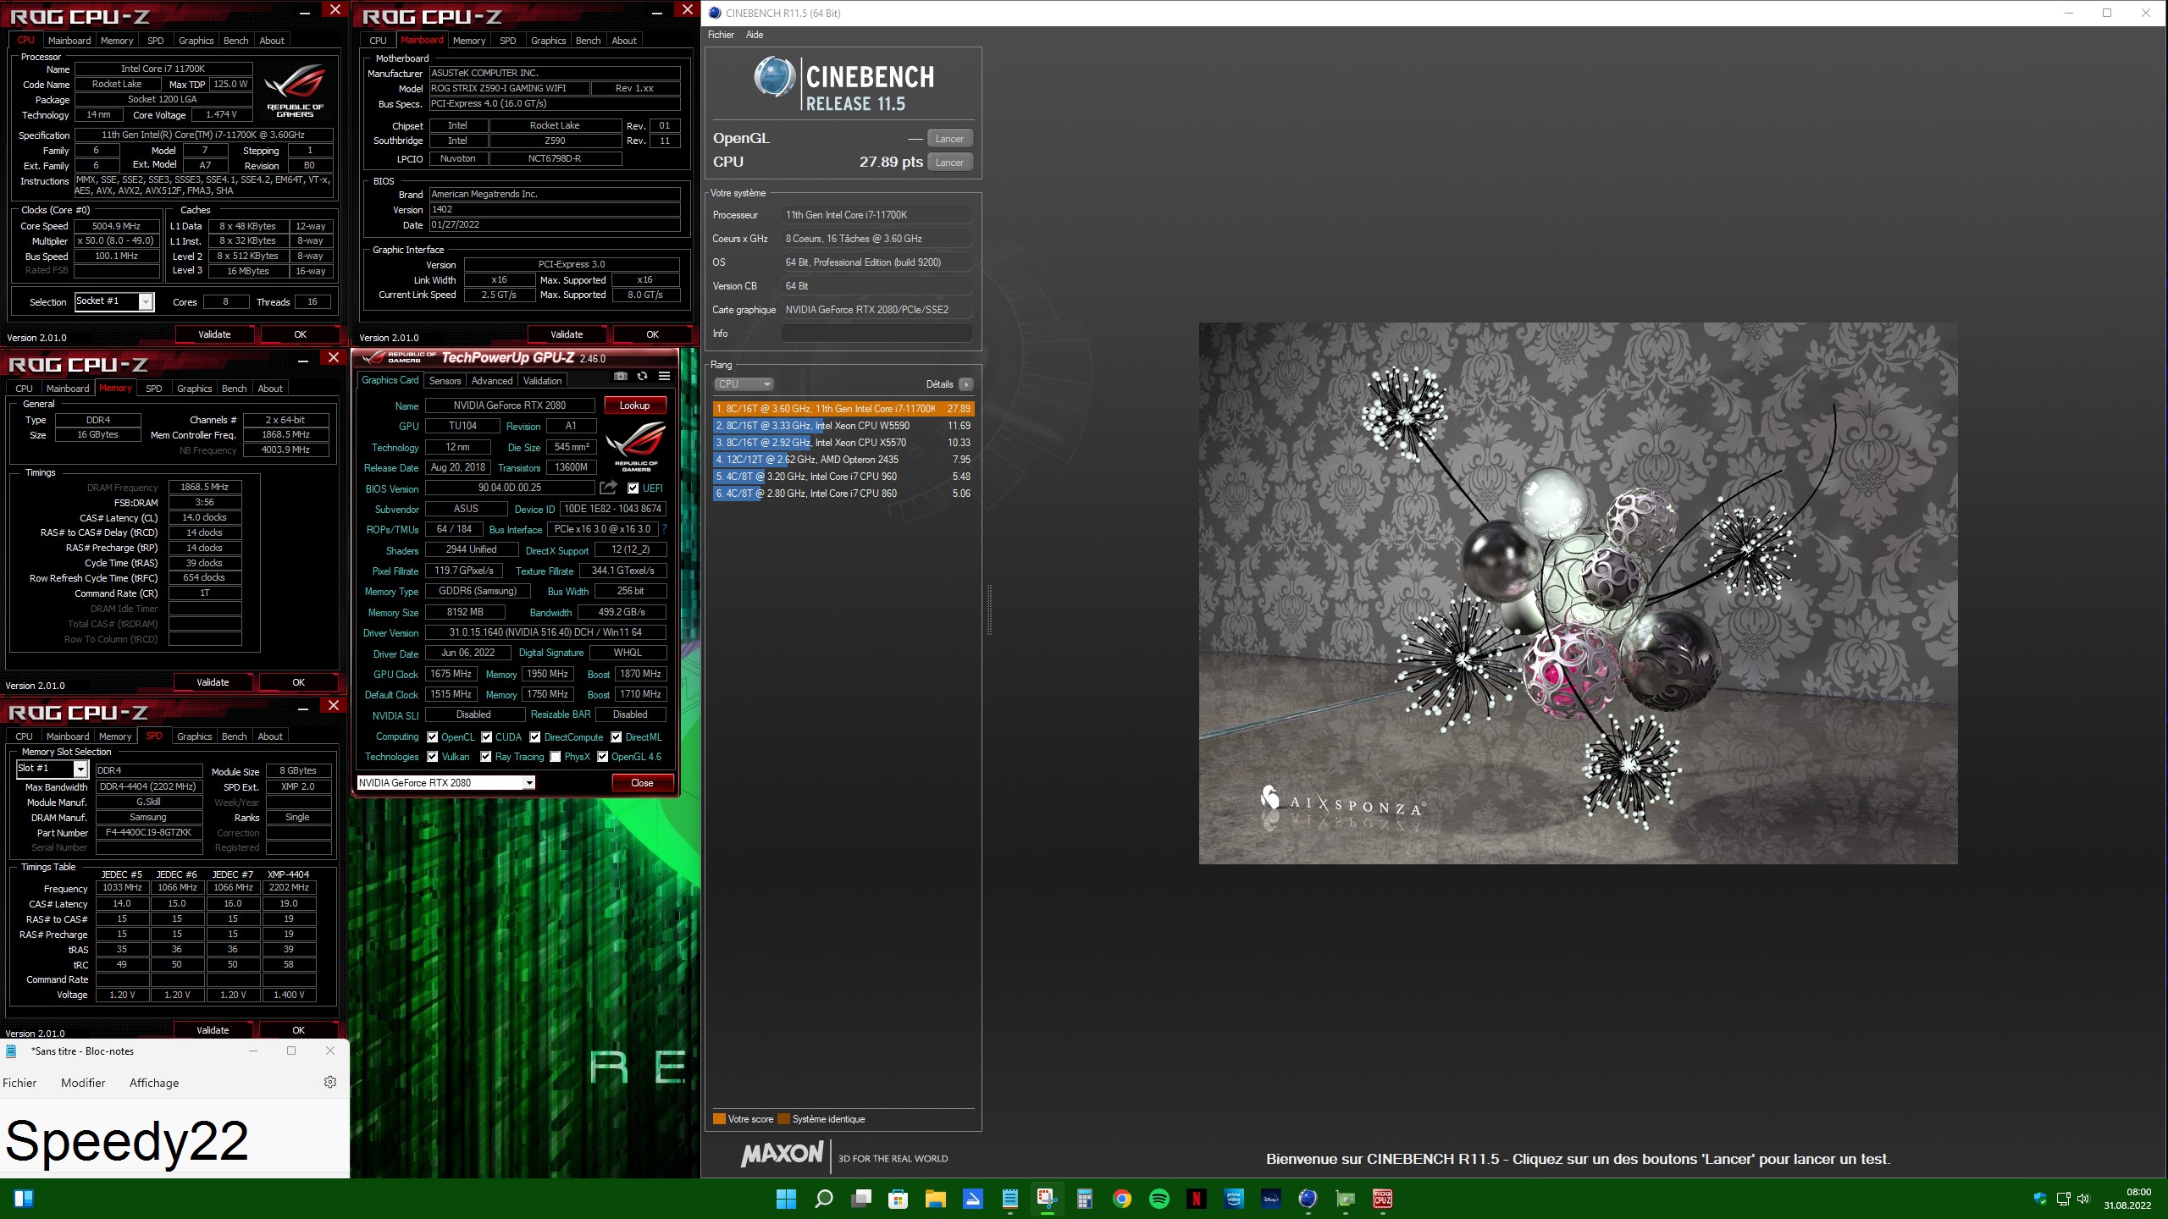Viewport: 2168px width, 1219px height.
Task: Click the Snipping Tool taskbar icon
Action: pos(1047,1199)
